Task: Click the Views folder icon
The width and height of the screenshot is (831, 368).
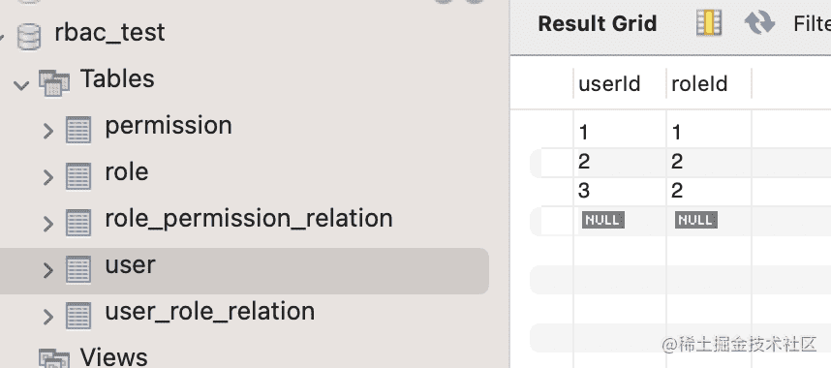Action: (x=54, y=358)
